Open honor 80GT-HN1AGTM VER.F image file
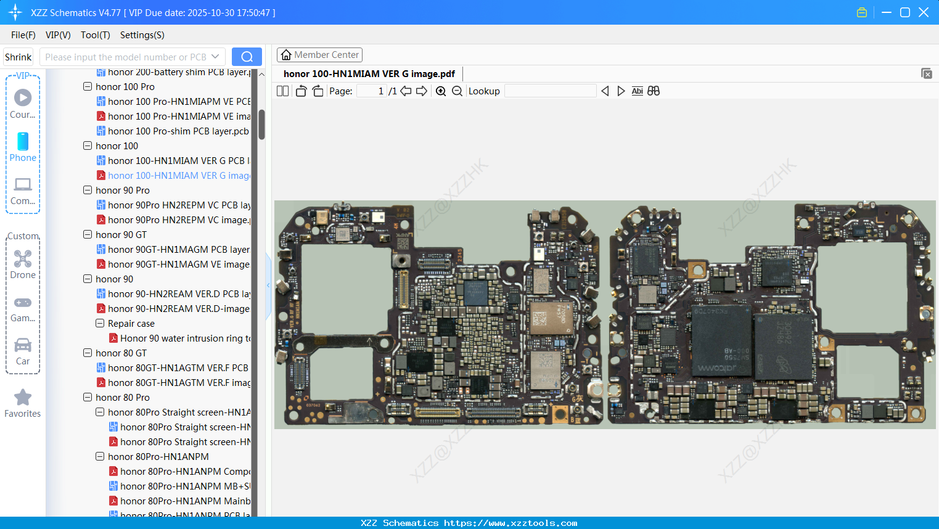This screenshot has width=939, height=529. point(173,383)
